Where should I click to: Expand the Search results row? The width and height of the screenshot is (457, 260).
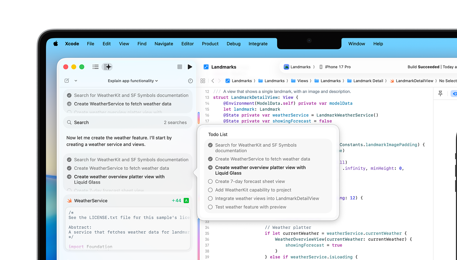[127, 122]
